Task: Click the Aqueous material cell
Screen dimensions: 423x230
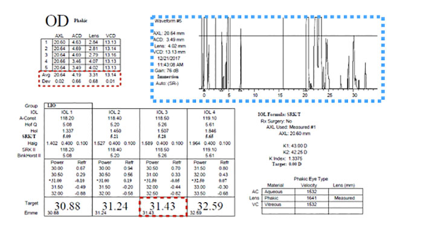Action: (x=278, y=192)
